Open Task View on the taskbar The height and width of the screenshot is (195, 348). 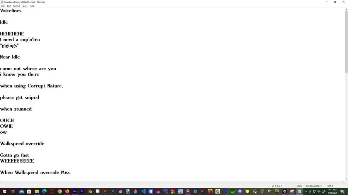(13, 192)
